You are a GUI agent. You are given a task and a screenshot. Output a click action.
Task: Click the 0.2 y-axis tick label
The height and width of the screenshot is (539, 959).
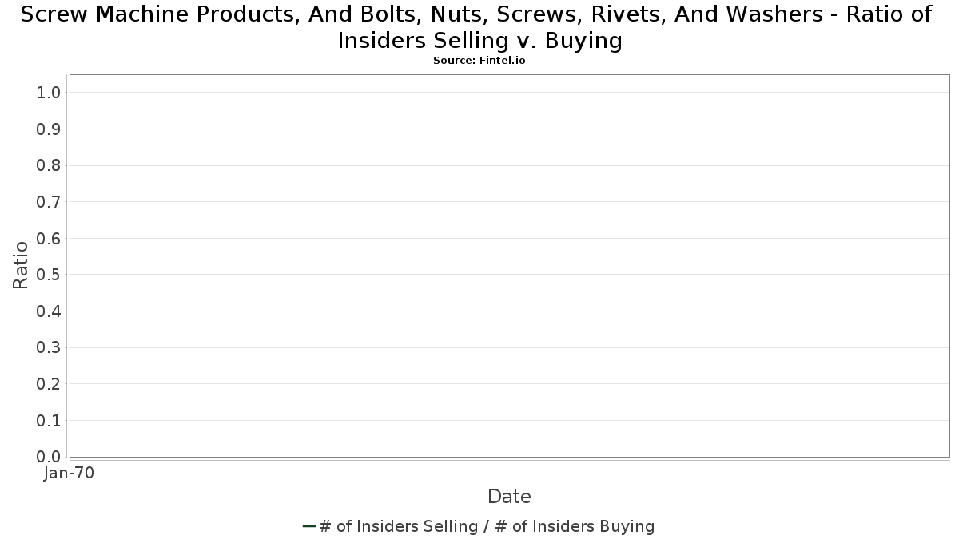point(49,384)
